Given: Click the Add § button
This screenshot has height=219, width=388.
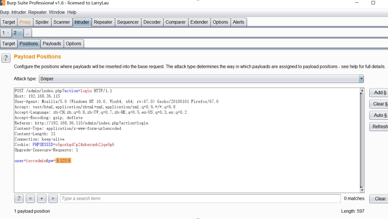Looking at the screenshot, I should coord(379,92).
